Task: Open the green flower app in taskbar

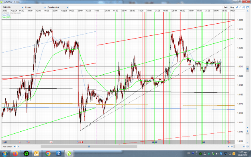Action: 26,154
